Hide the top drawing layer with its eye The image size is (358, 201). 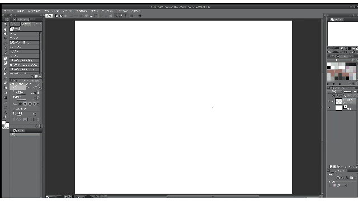[329, 102]
